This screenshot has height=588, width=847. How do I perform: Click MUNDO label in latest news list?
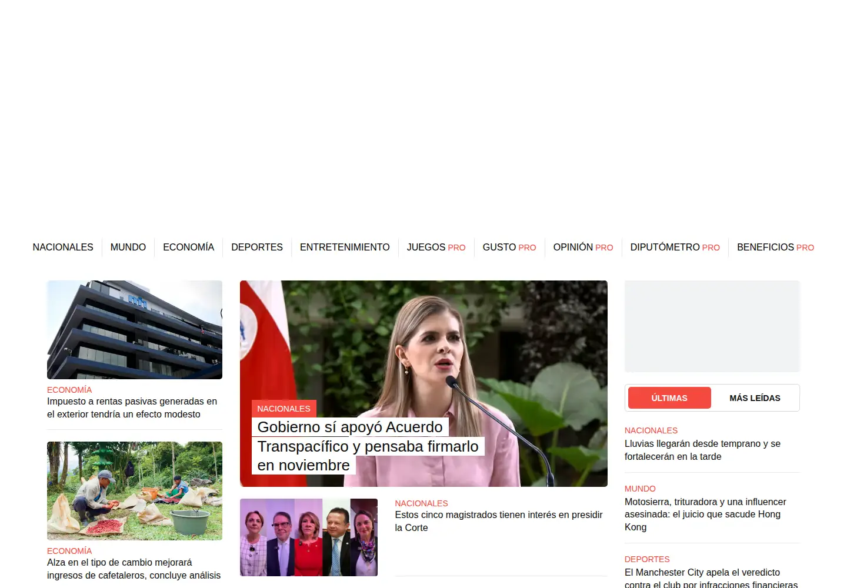tap(640, 489)
